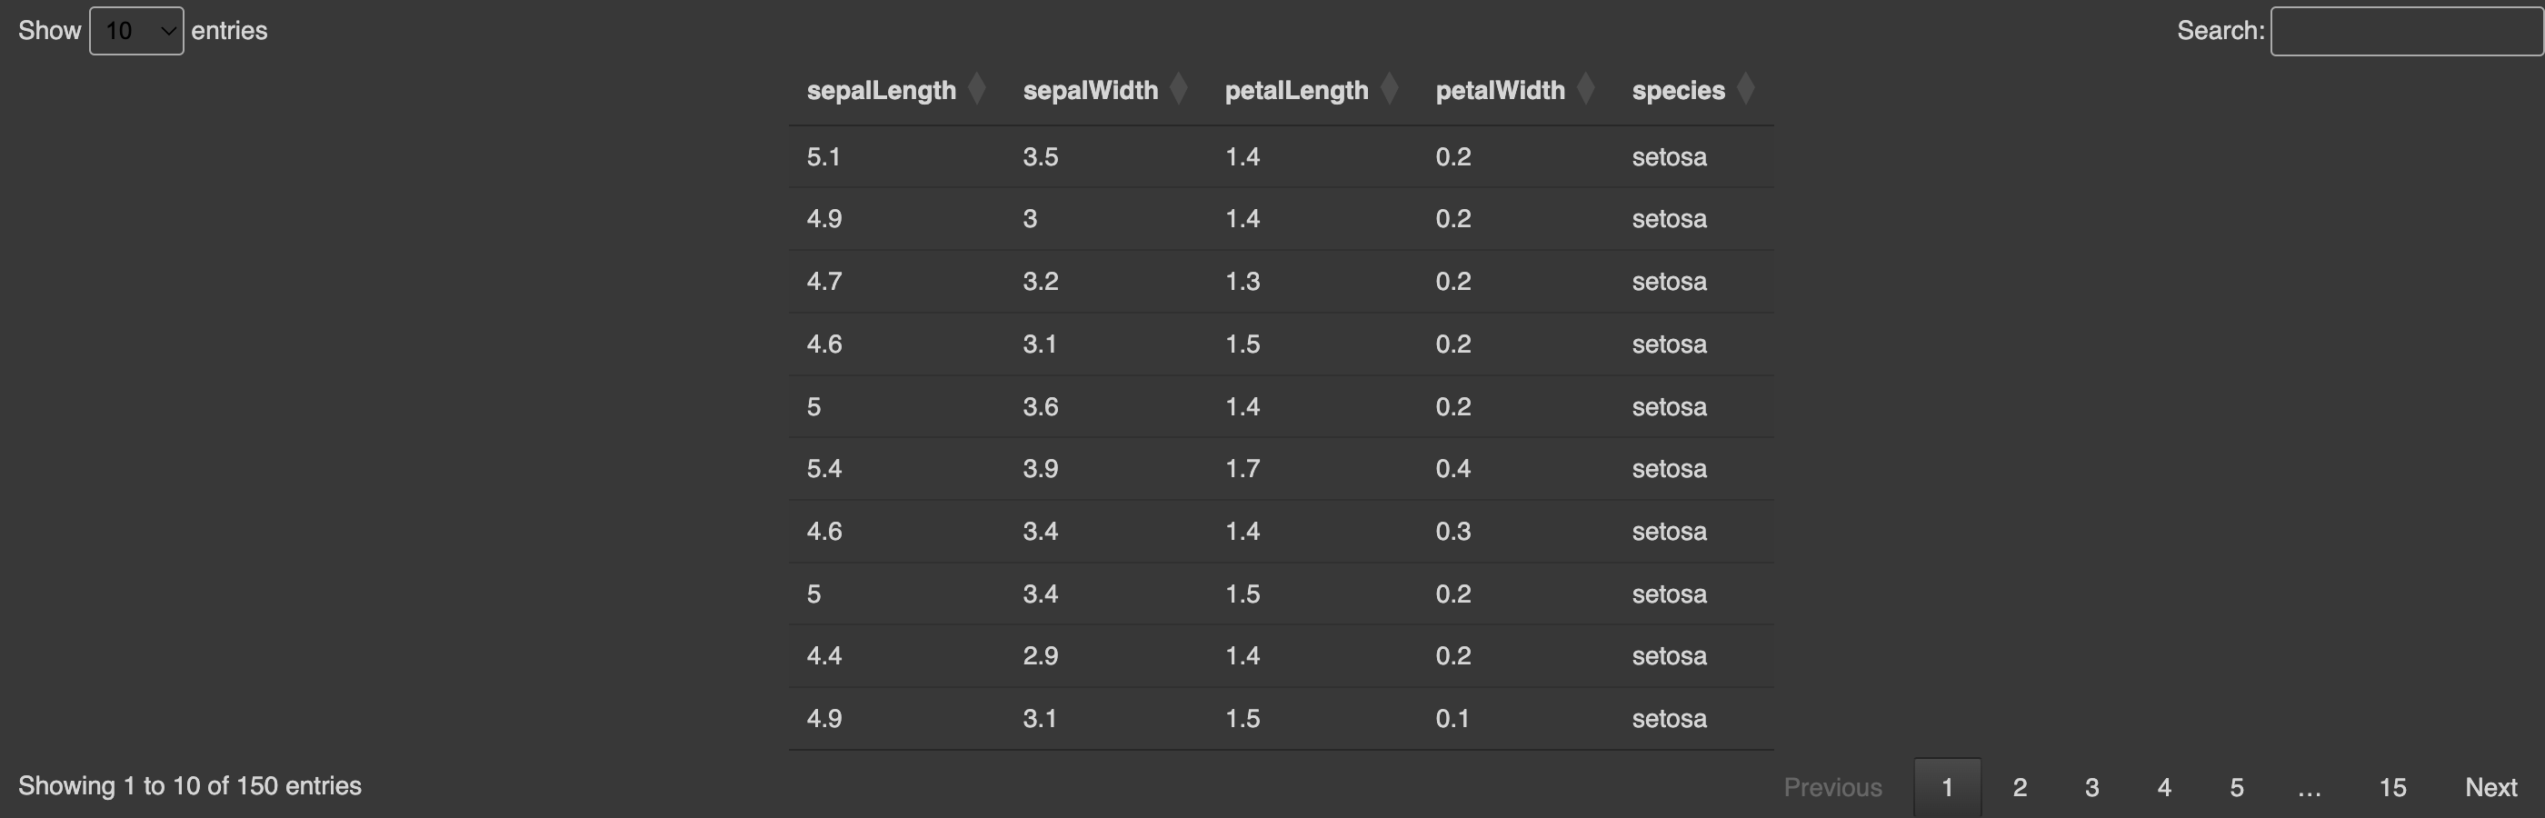Select the first row with 5.1 sepalLength
Image resolution: width=2545 pixels, height=818 pixels.
(1281, 156)
